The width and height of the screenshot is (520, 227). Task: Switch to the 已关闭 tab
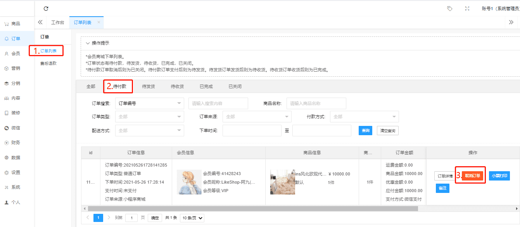(x=235, y=86)
